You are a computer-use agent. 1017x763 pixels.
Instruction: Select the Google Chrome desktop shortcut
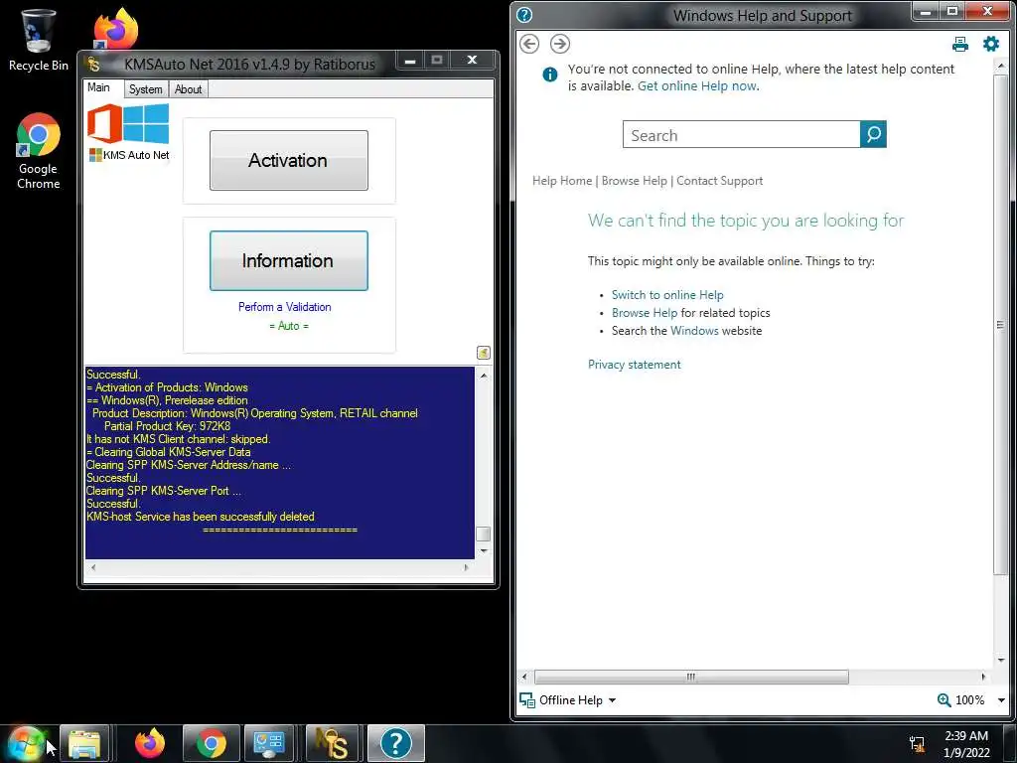tap(39, 151)
